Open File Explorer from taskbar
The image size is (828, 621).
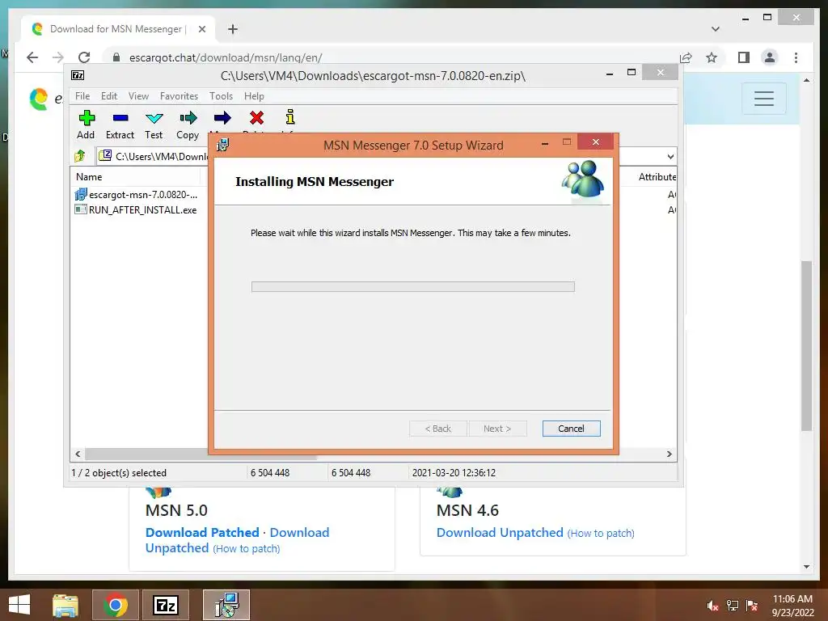(65, 605)
